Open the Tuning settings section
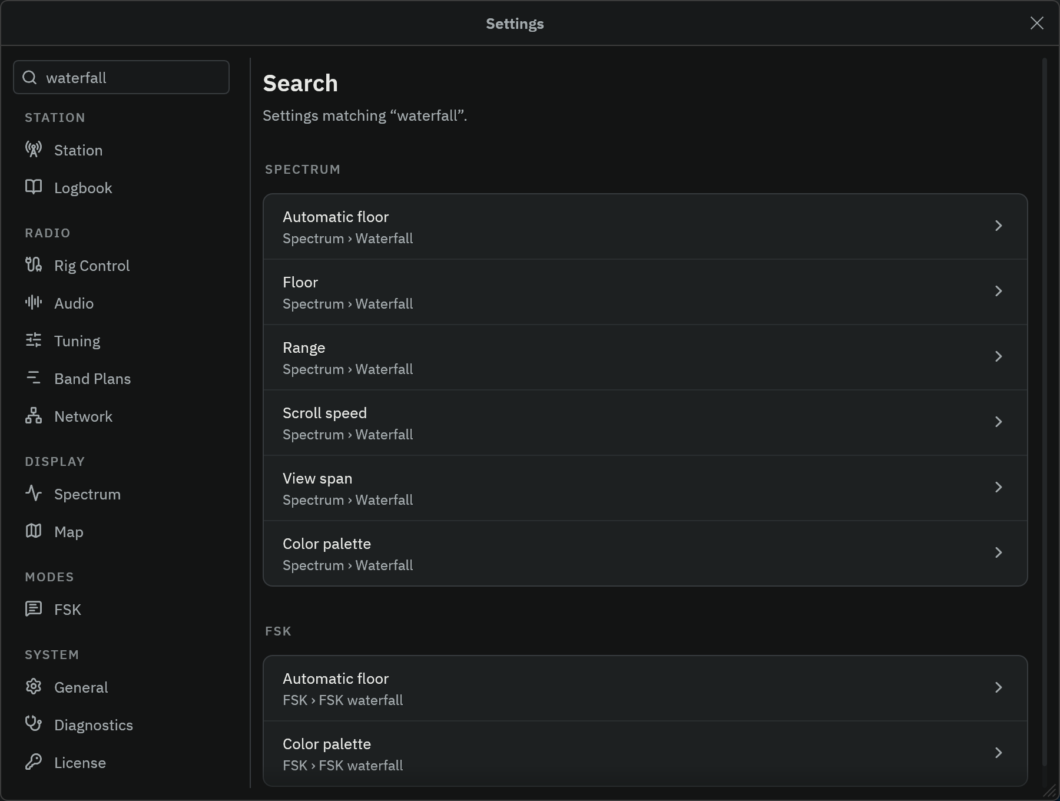1060x801 pixels. click(x=121, y=341)
